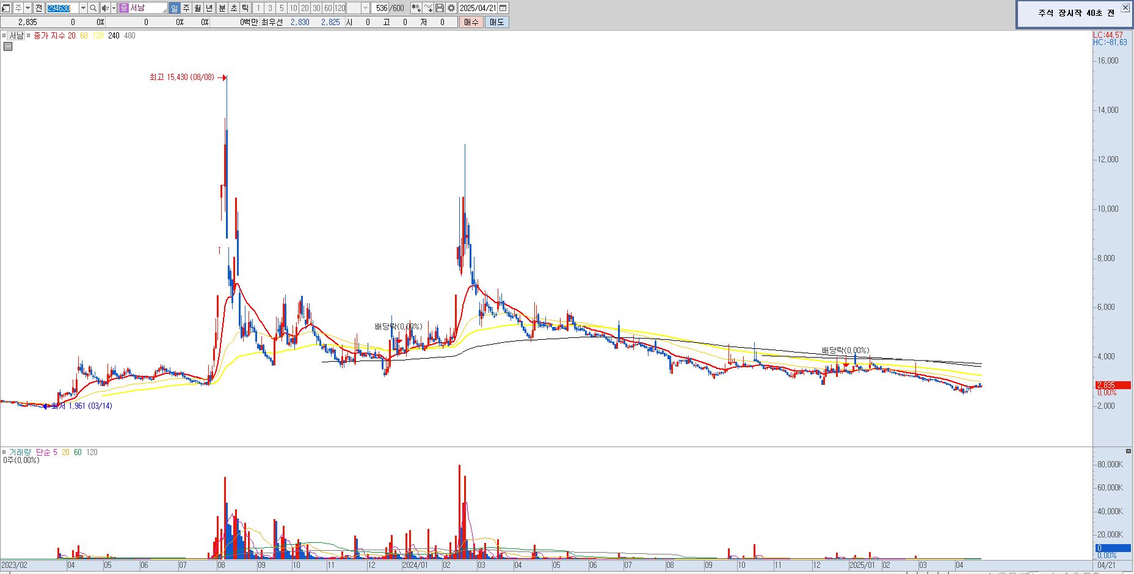
Task: Click the purple 증 badge icon
Action: tap(124, 8)
